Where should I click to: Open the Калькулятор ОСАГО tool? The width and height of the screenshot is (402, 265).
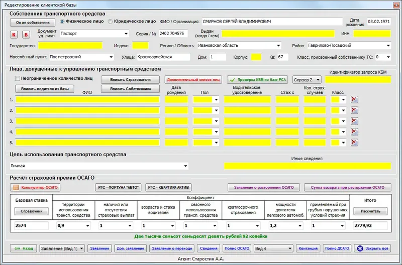click(x=35, y=187)
